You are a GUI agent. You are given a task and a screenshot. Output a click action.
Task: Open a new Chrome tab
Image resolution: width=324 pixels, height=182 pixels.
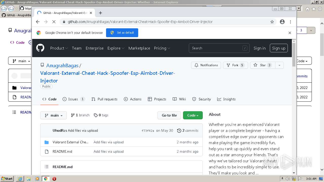[100, 13]
